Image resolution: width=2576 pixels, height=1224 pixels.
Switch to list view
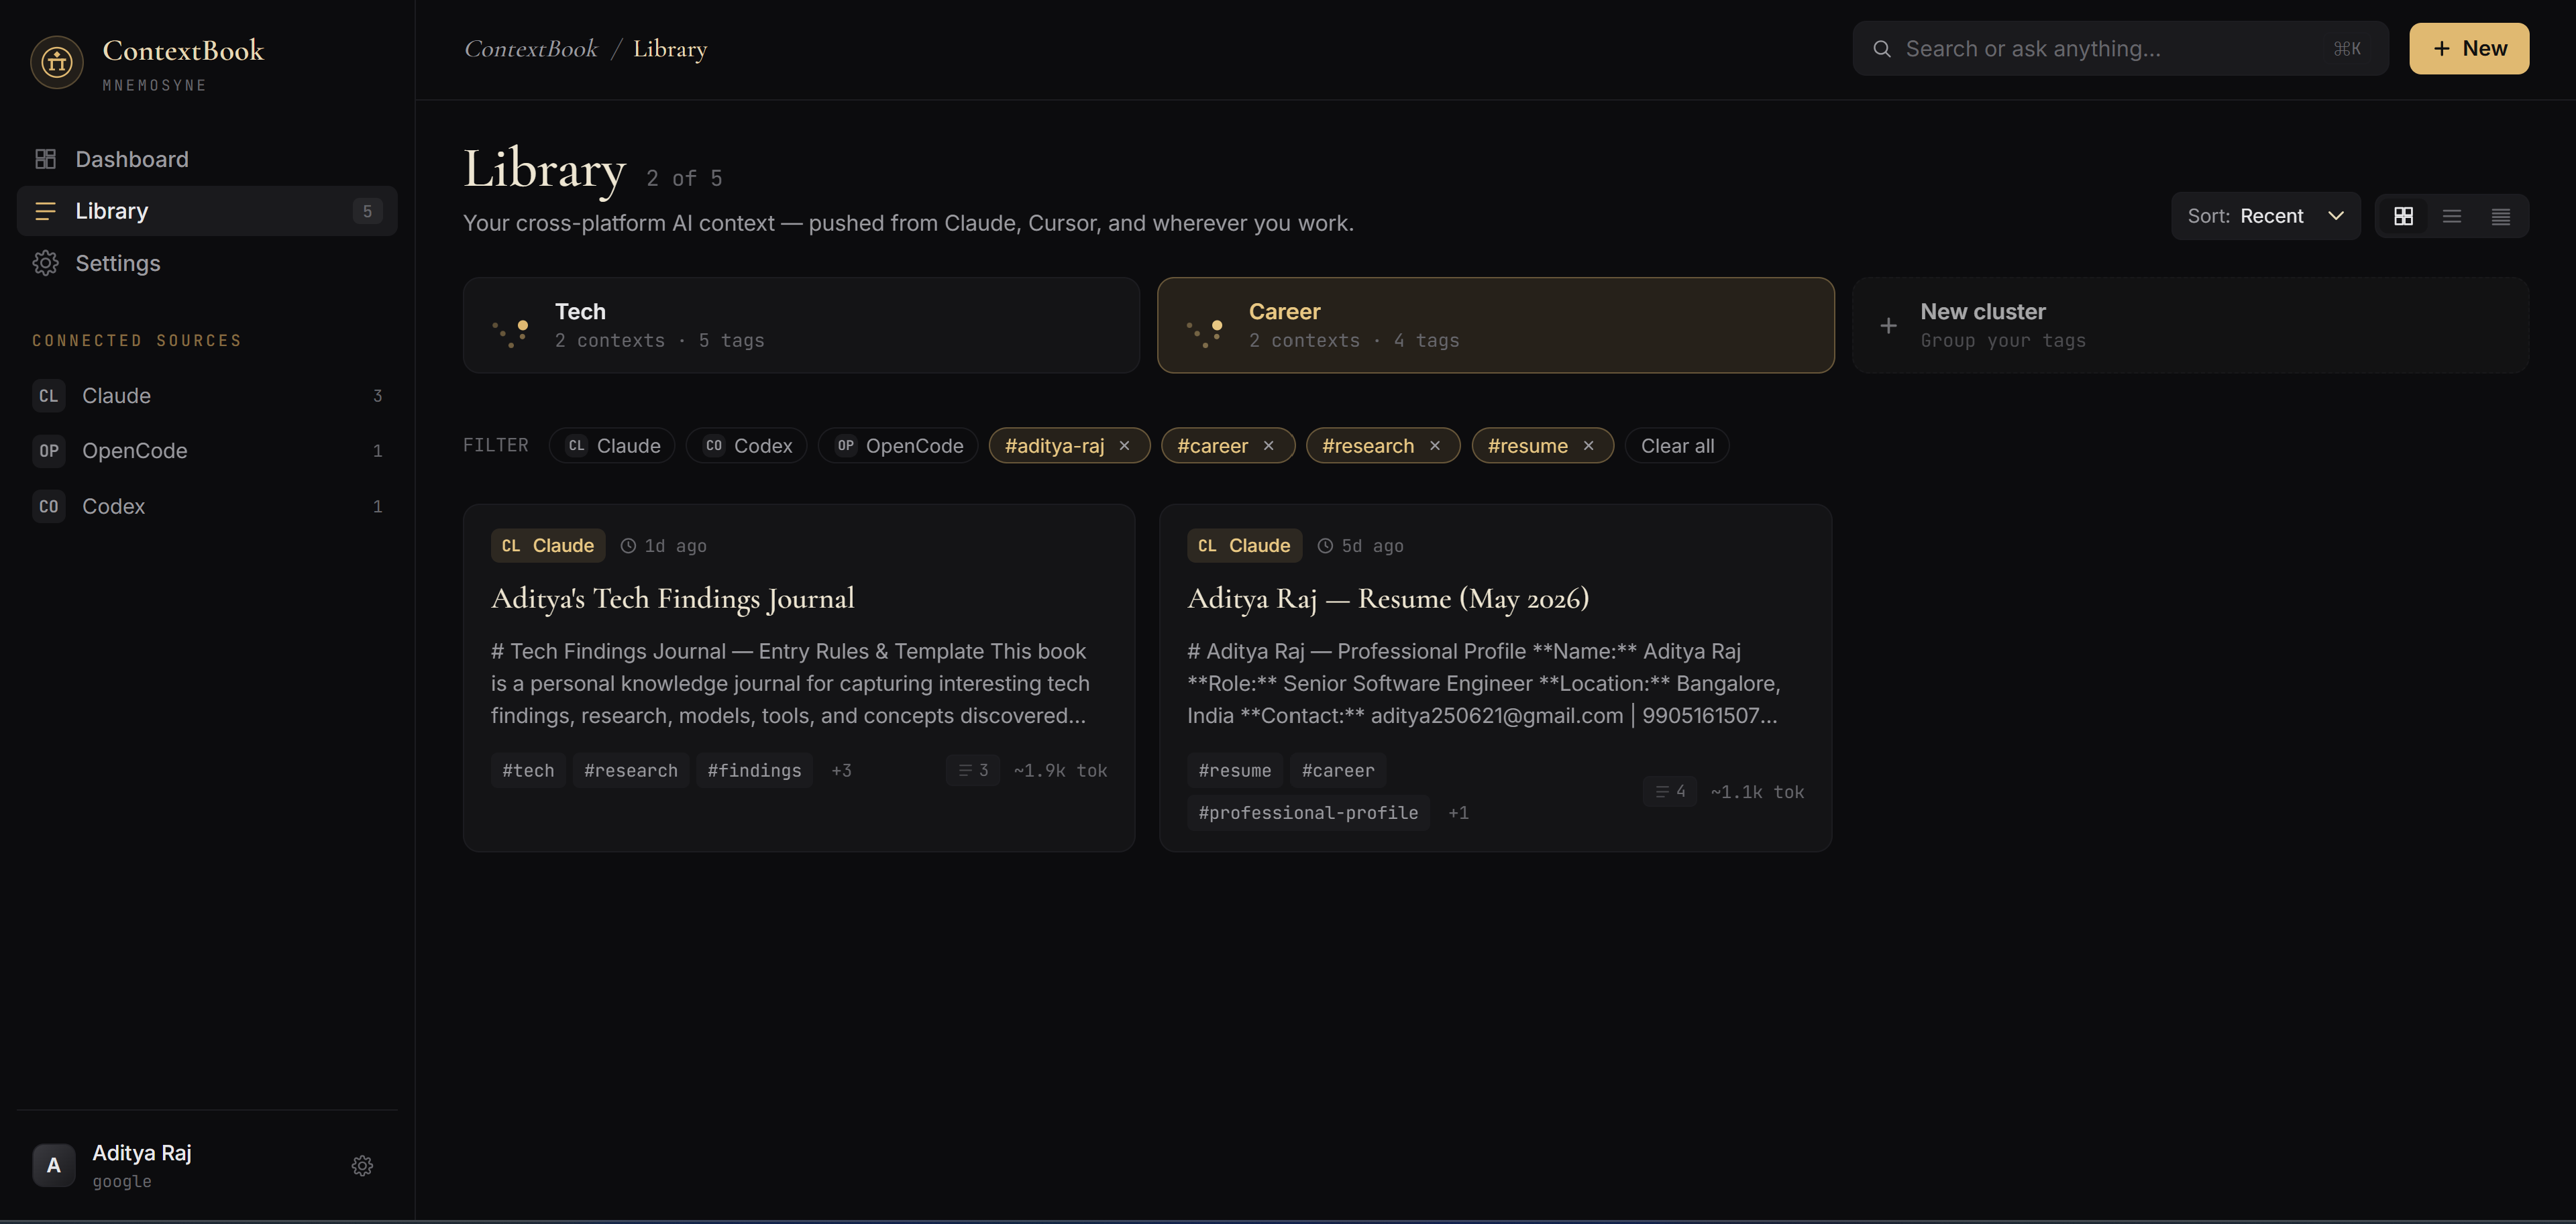(x=2452, y=216)
